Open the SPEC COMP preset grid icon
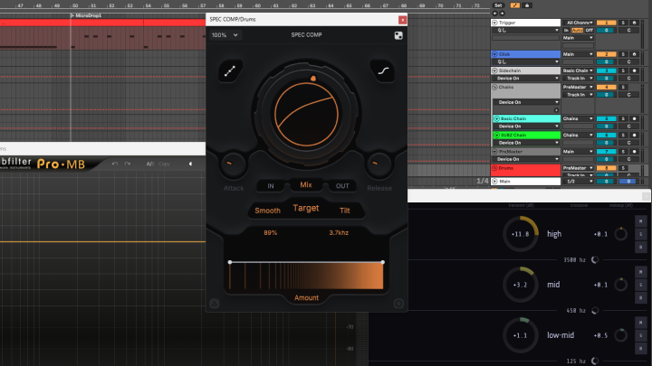The height and width of the screenshot is (366, 652). [x=398, y=35]
